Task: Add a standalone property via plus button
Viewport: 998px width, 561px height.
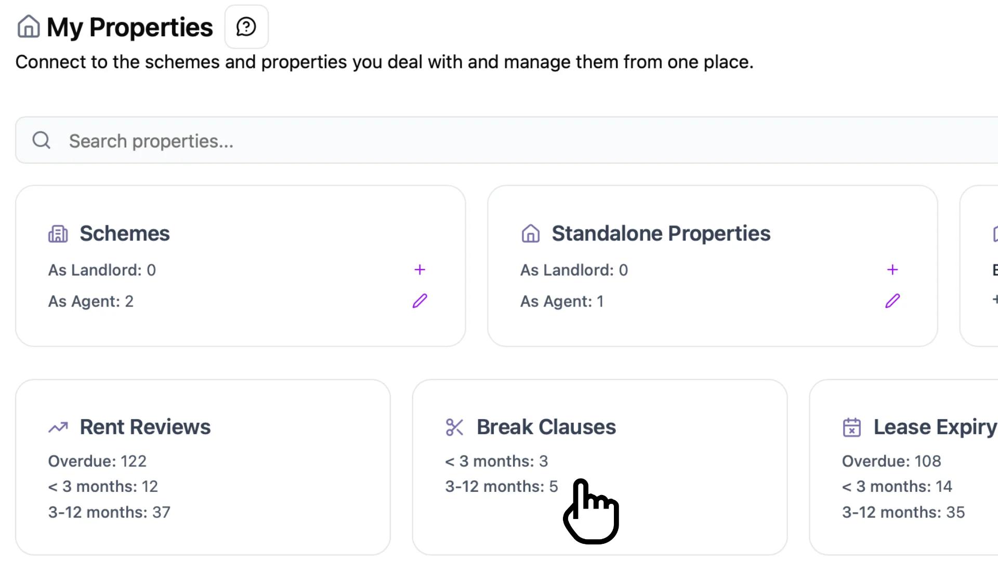Action: click(x=892, y=269)
